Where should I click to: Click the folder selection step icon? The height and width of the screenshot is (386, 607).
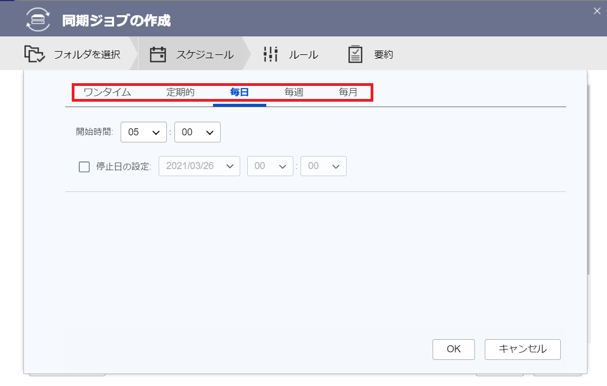click(34, 54)
